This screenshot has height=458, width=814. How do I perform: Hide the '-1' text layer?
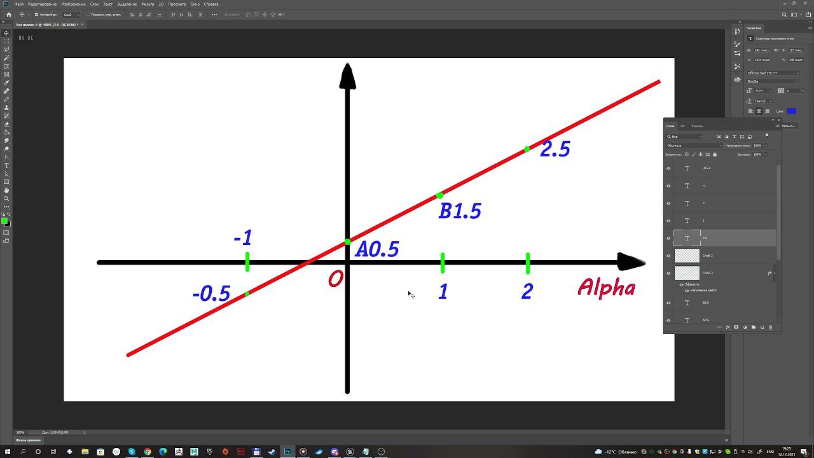668,186
